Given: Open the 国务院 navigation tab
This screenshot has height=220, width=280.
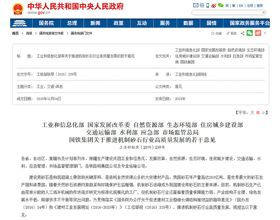Looking at the screenshot, I should 46,23.
